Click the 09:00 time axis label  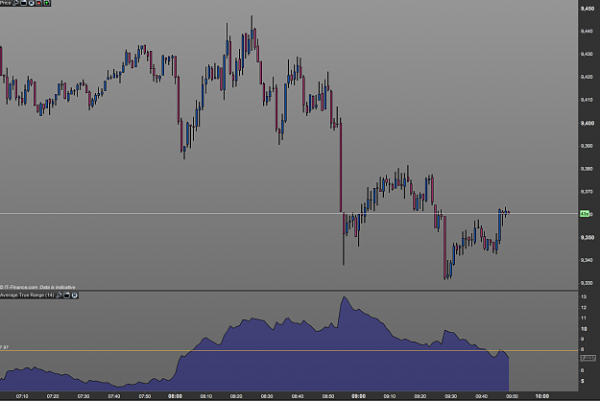(x=358, y=396)
